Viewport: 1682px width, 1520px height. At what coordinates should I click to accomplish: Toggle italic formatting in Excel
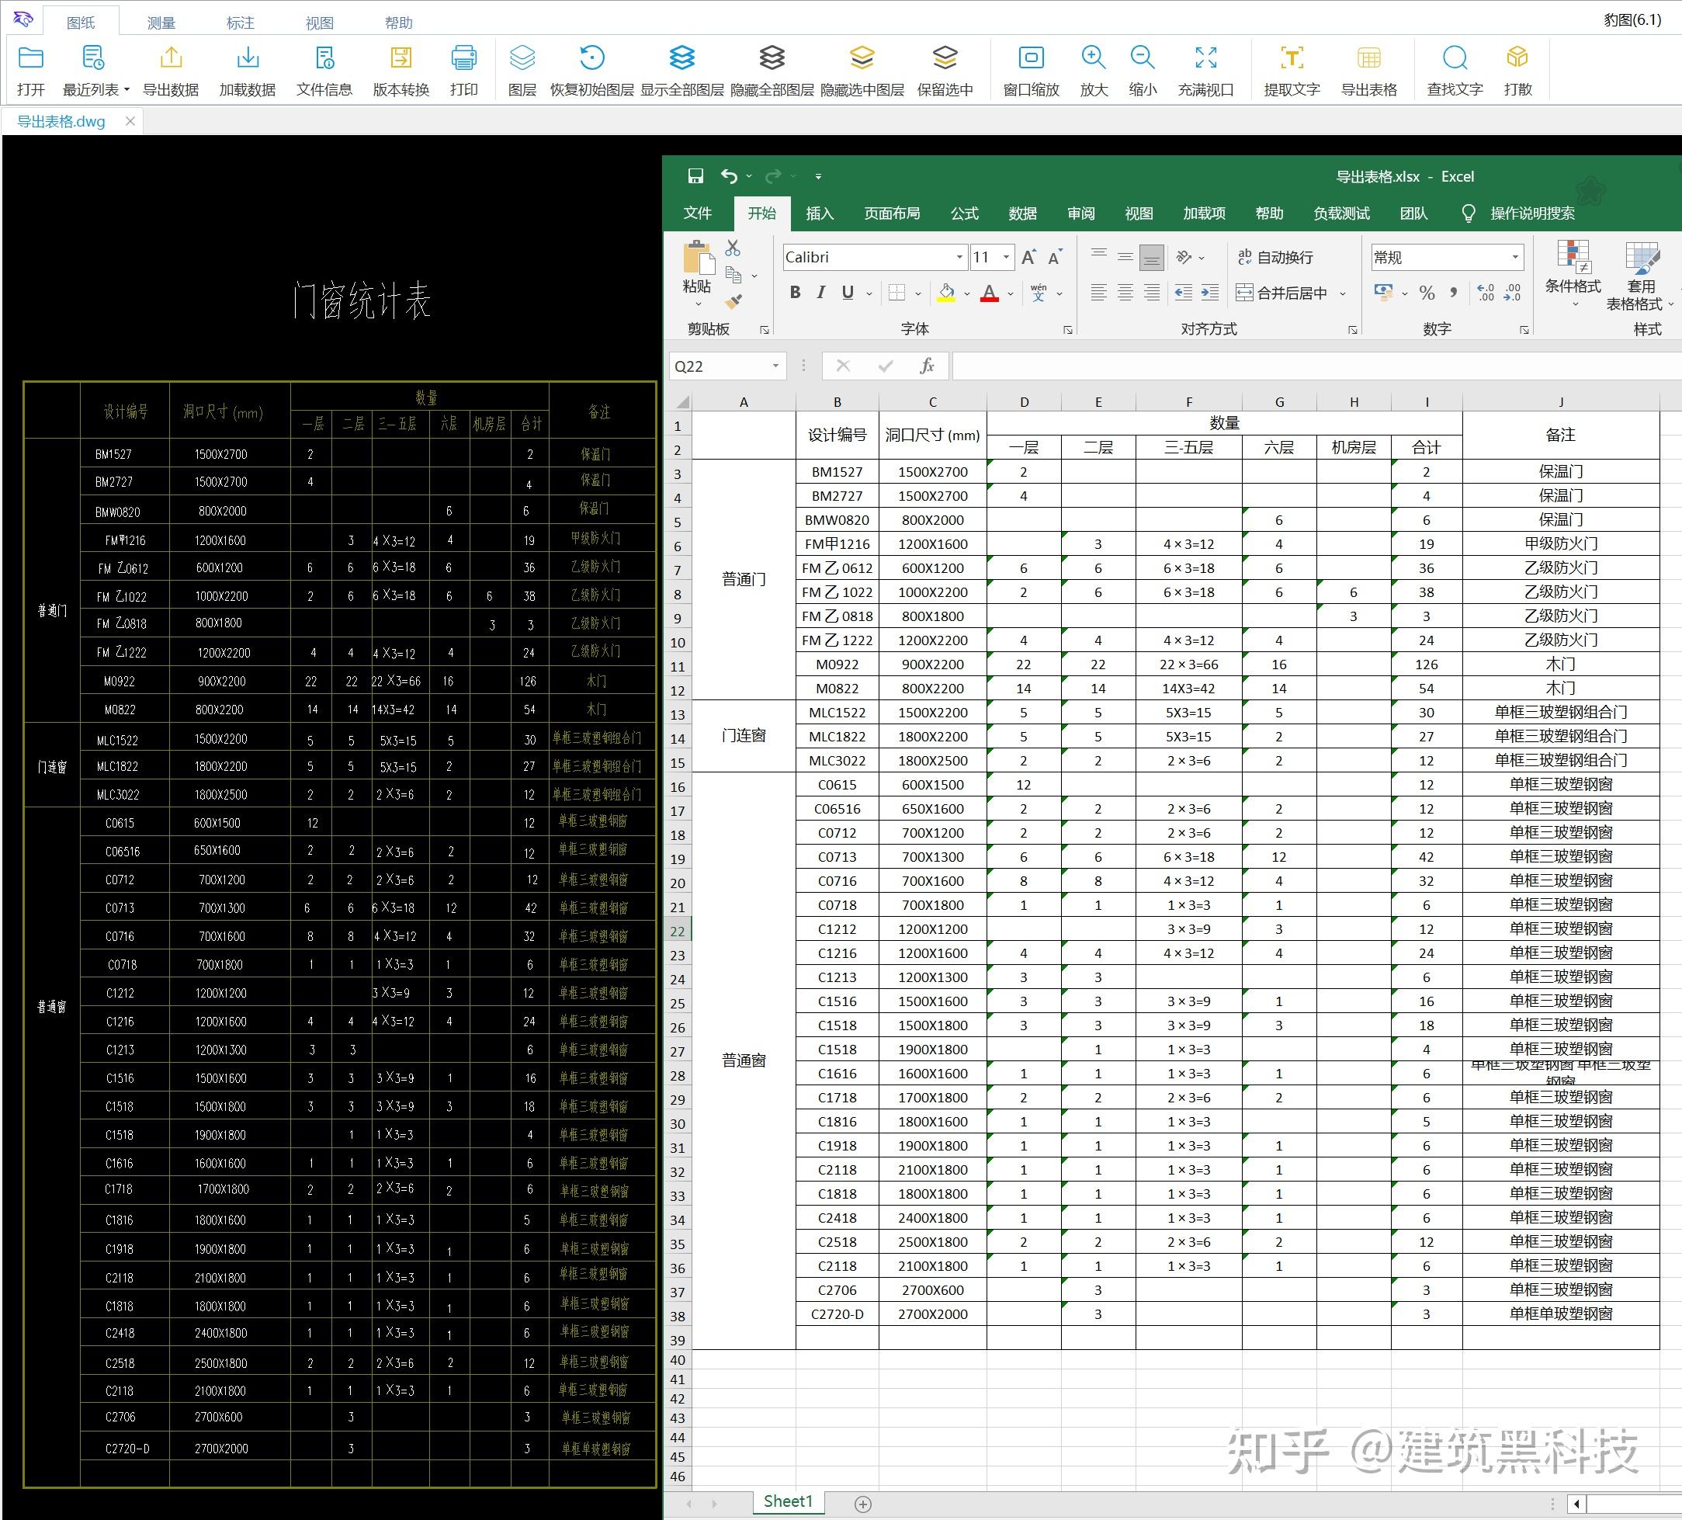[x=821, y=293]
